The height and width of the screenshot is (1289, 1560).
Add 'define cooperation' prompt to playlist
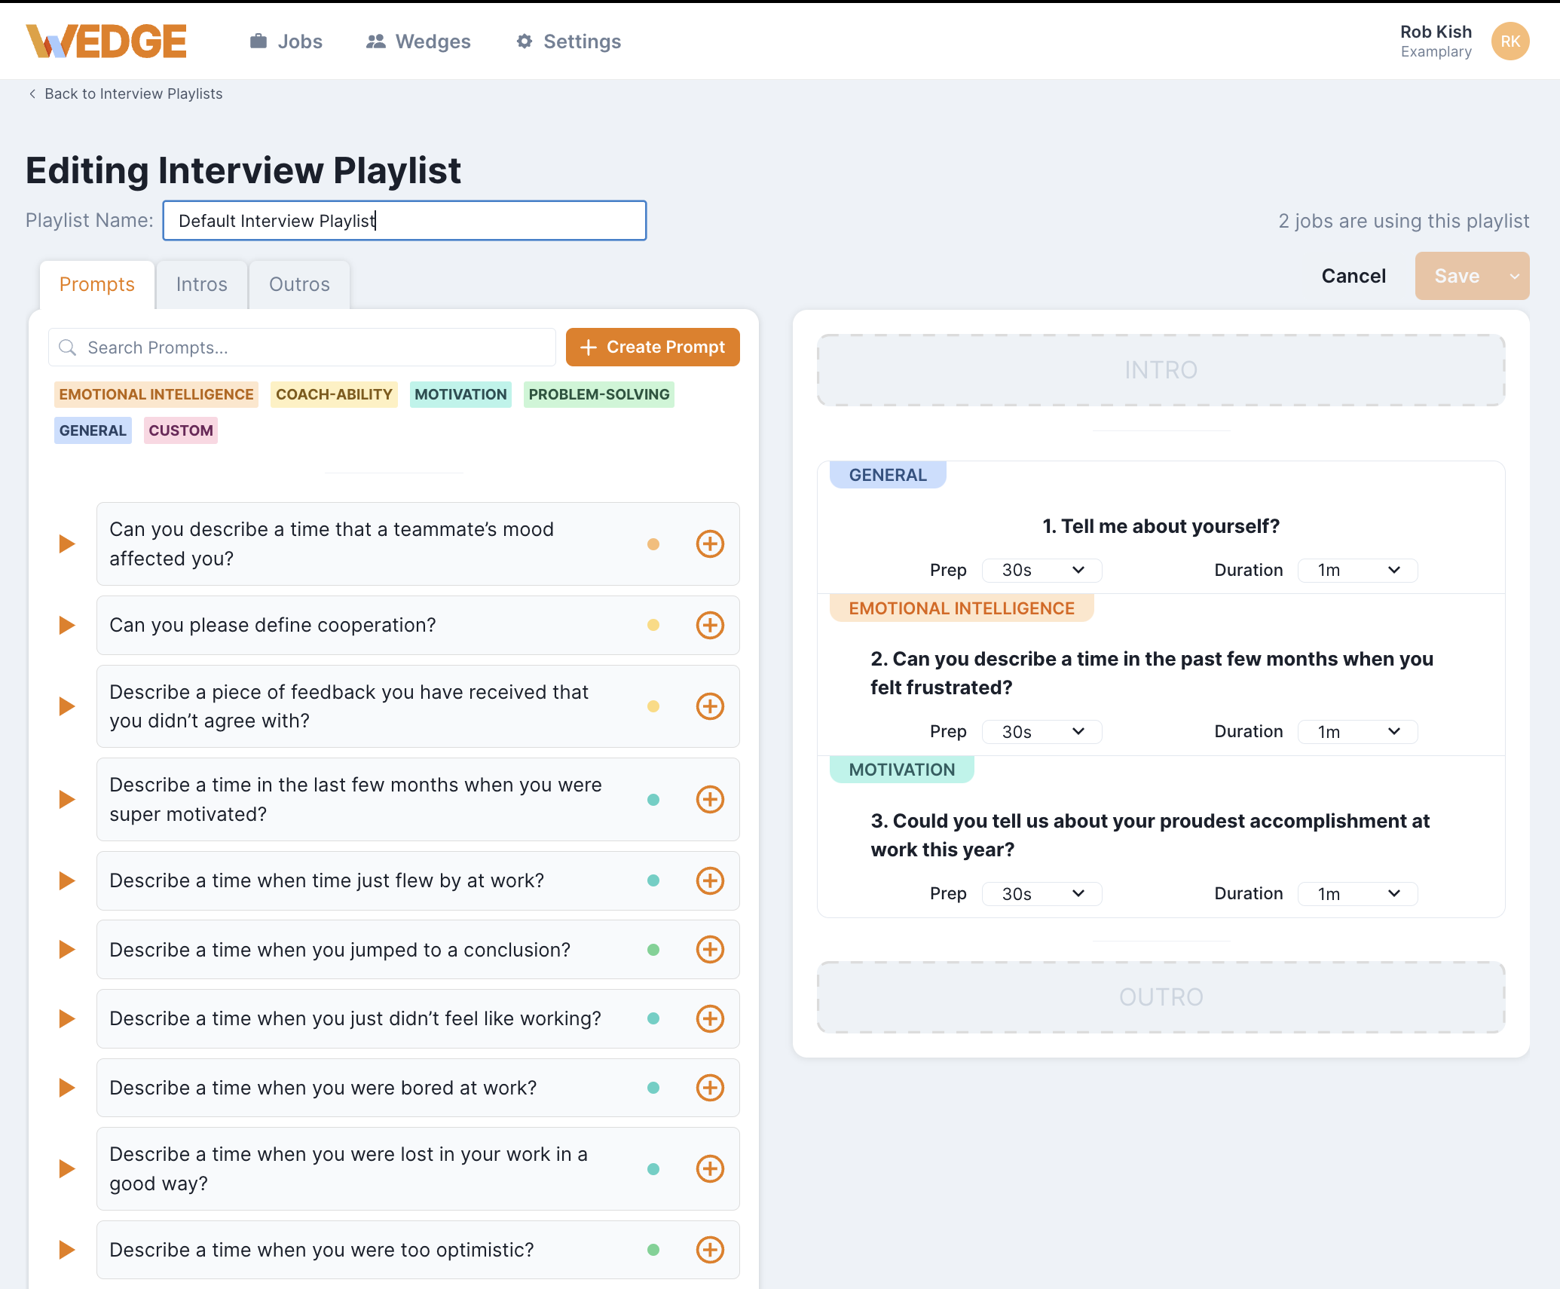[x=710, y=625]
